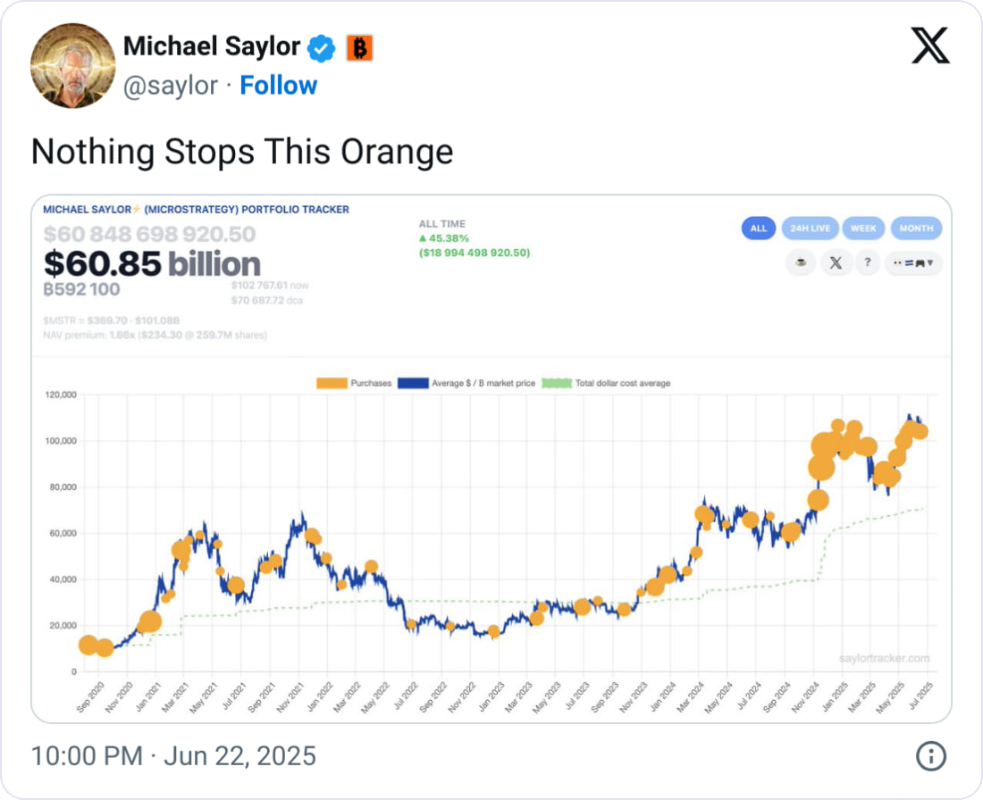Click the 24H LIVE button
983x800 pixels.
[811, 229]
